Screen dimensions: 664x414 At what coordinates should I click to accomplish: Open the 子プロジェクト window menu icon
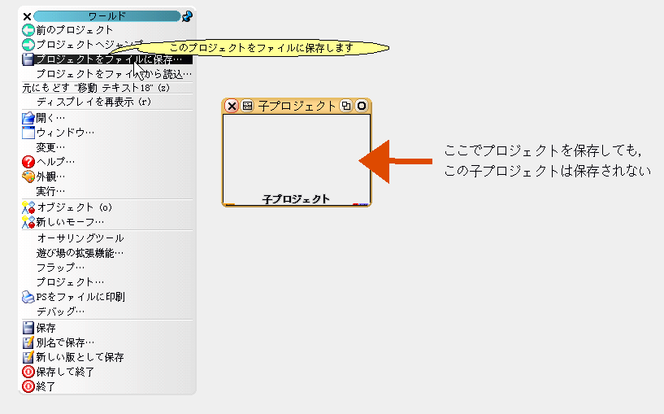[248, 106]
